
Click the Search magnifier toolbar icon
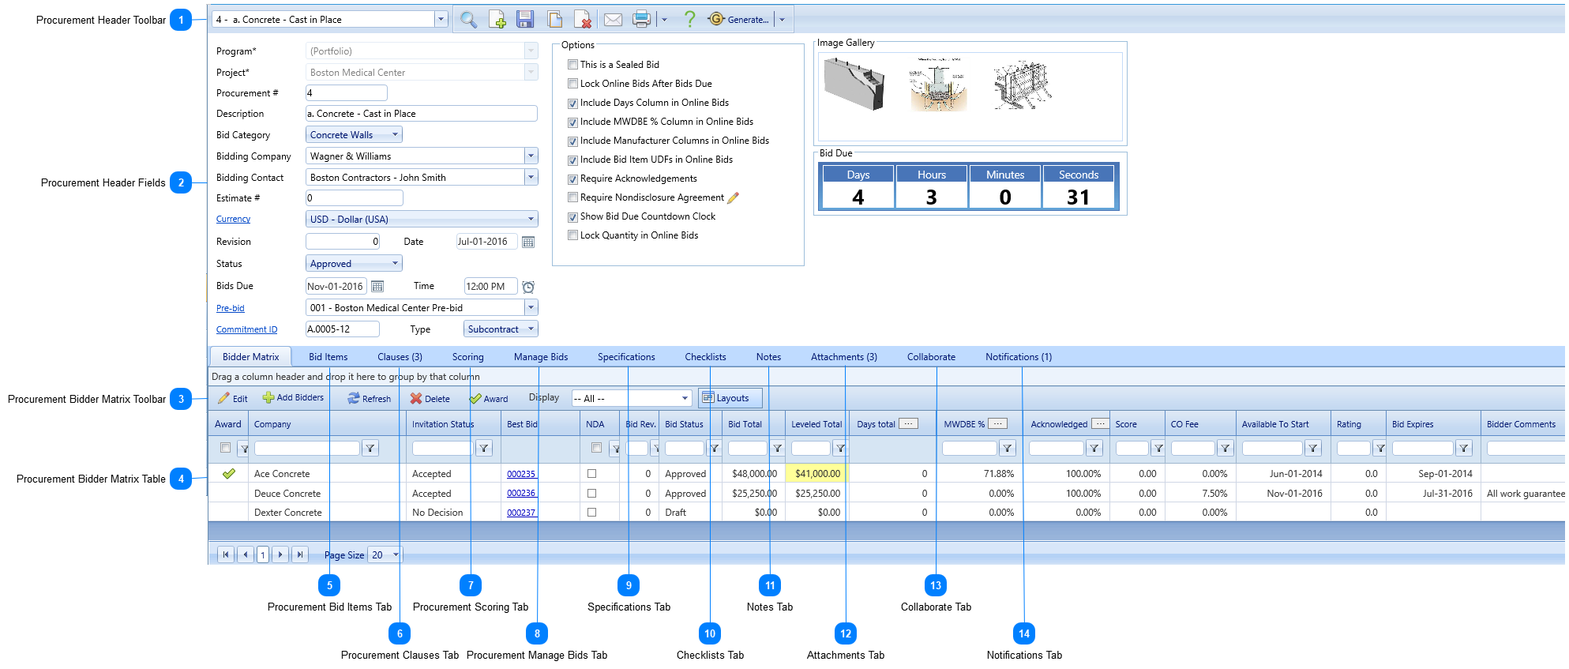point(468,20)
